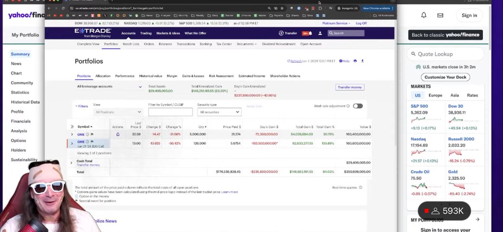This screenshot has width=503, height=232.
Task: Toggle the Wash sale adjustment switch
Action: point(358,106)
